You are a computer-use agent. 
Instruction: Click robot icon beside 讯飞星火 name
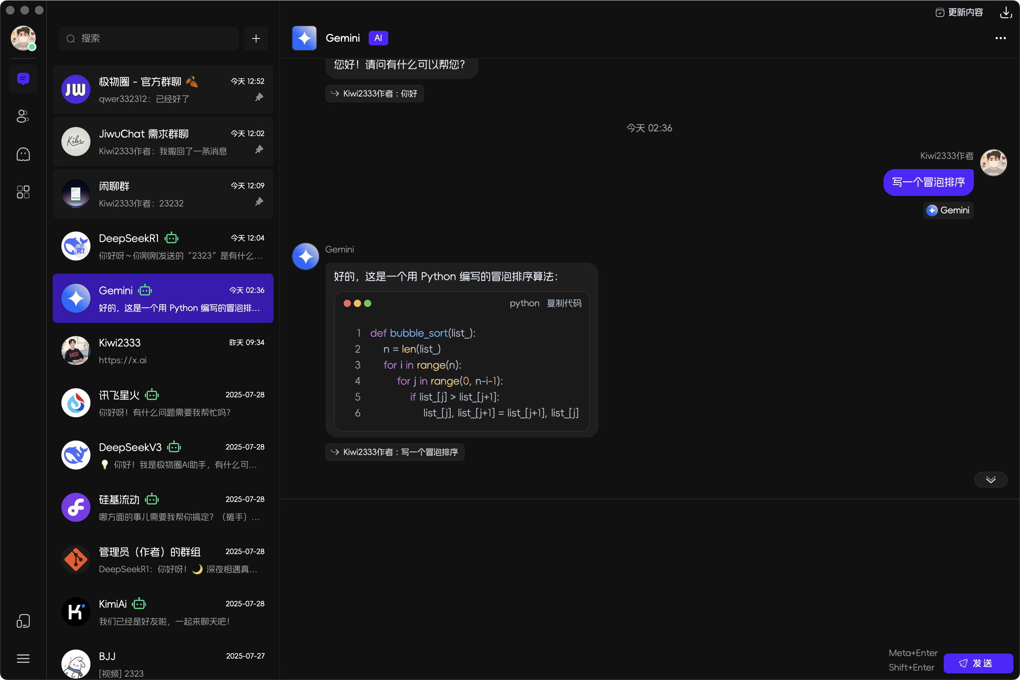pyautogui.click(x=152, y=395)
